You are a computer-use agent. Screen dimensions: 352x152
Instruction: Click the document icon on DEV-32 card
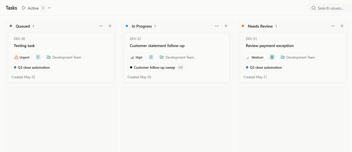pos(151,57)
